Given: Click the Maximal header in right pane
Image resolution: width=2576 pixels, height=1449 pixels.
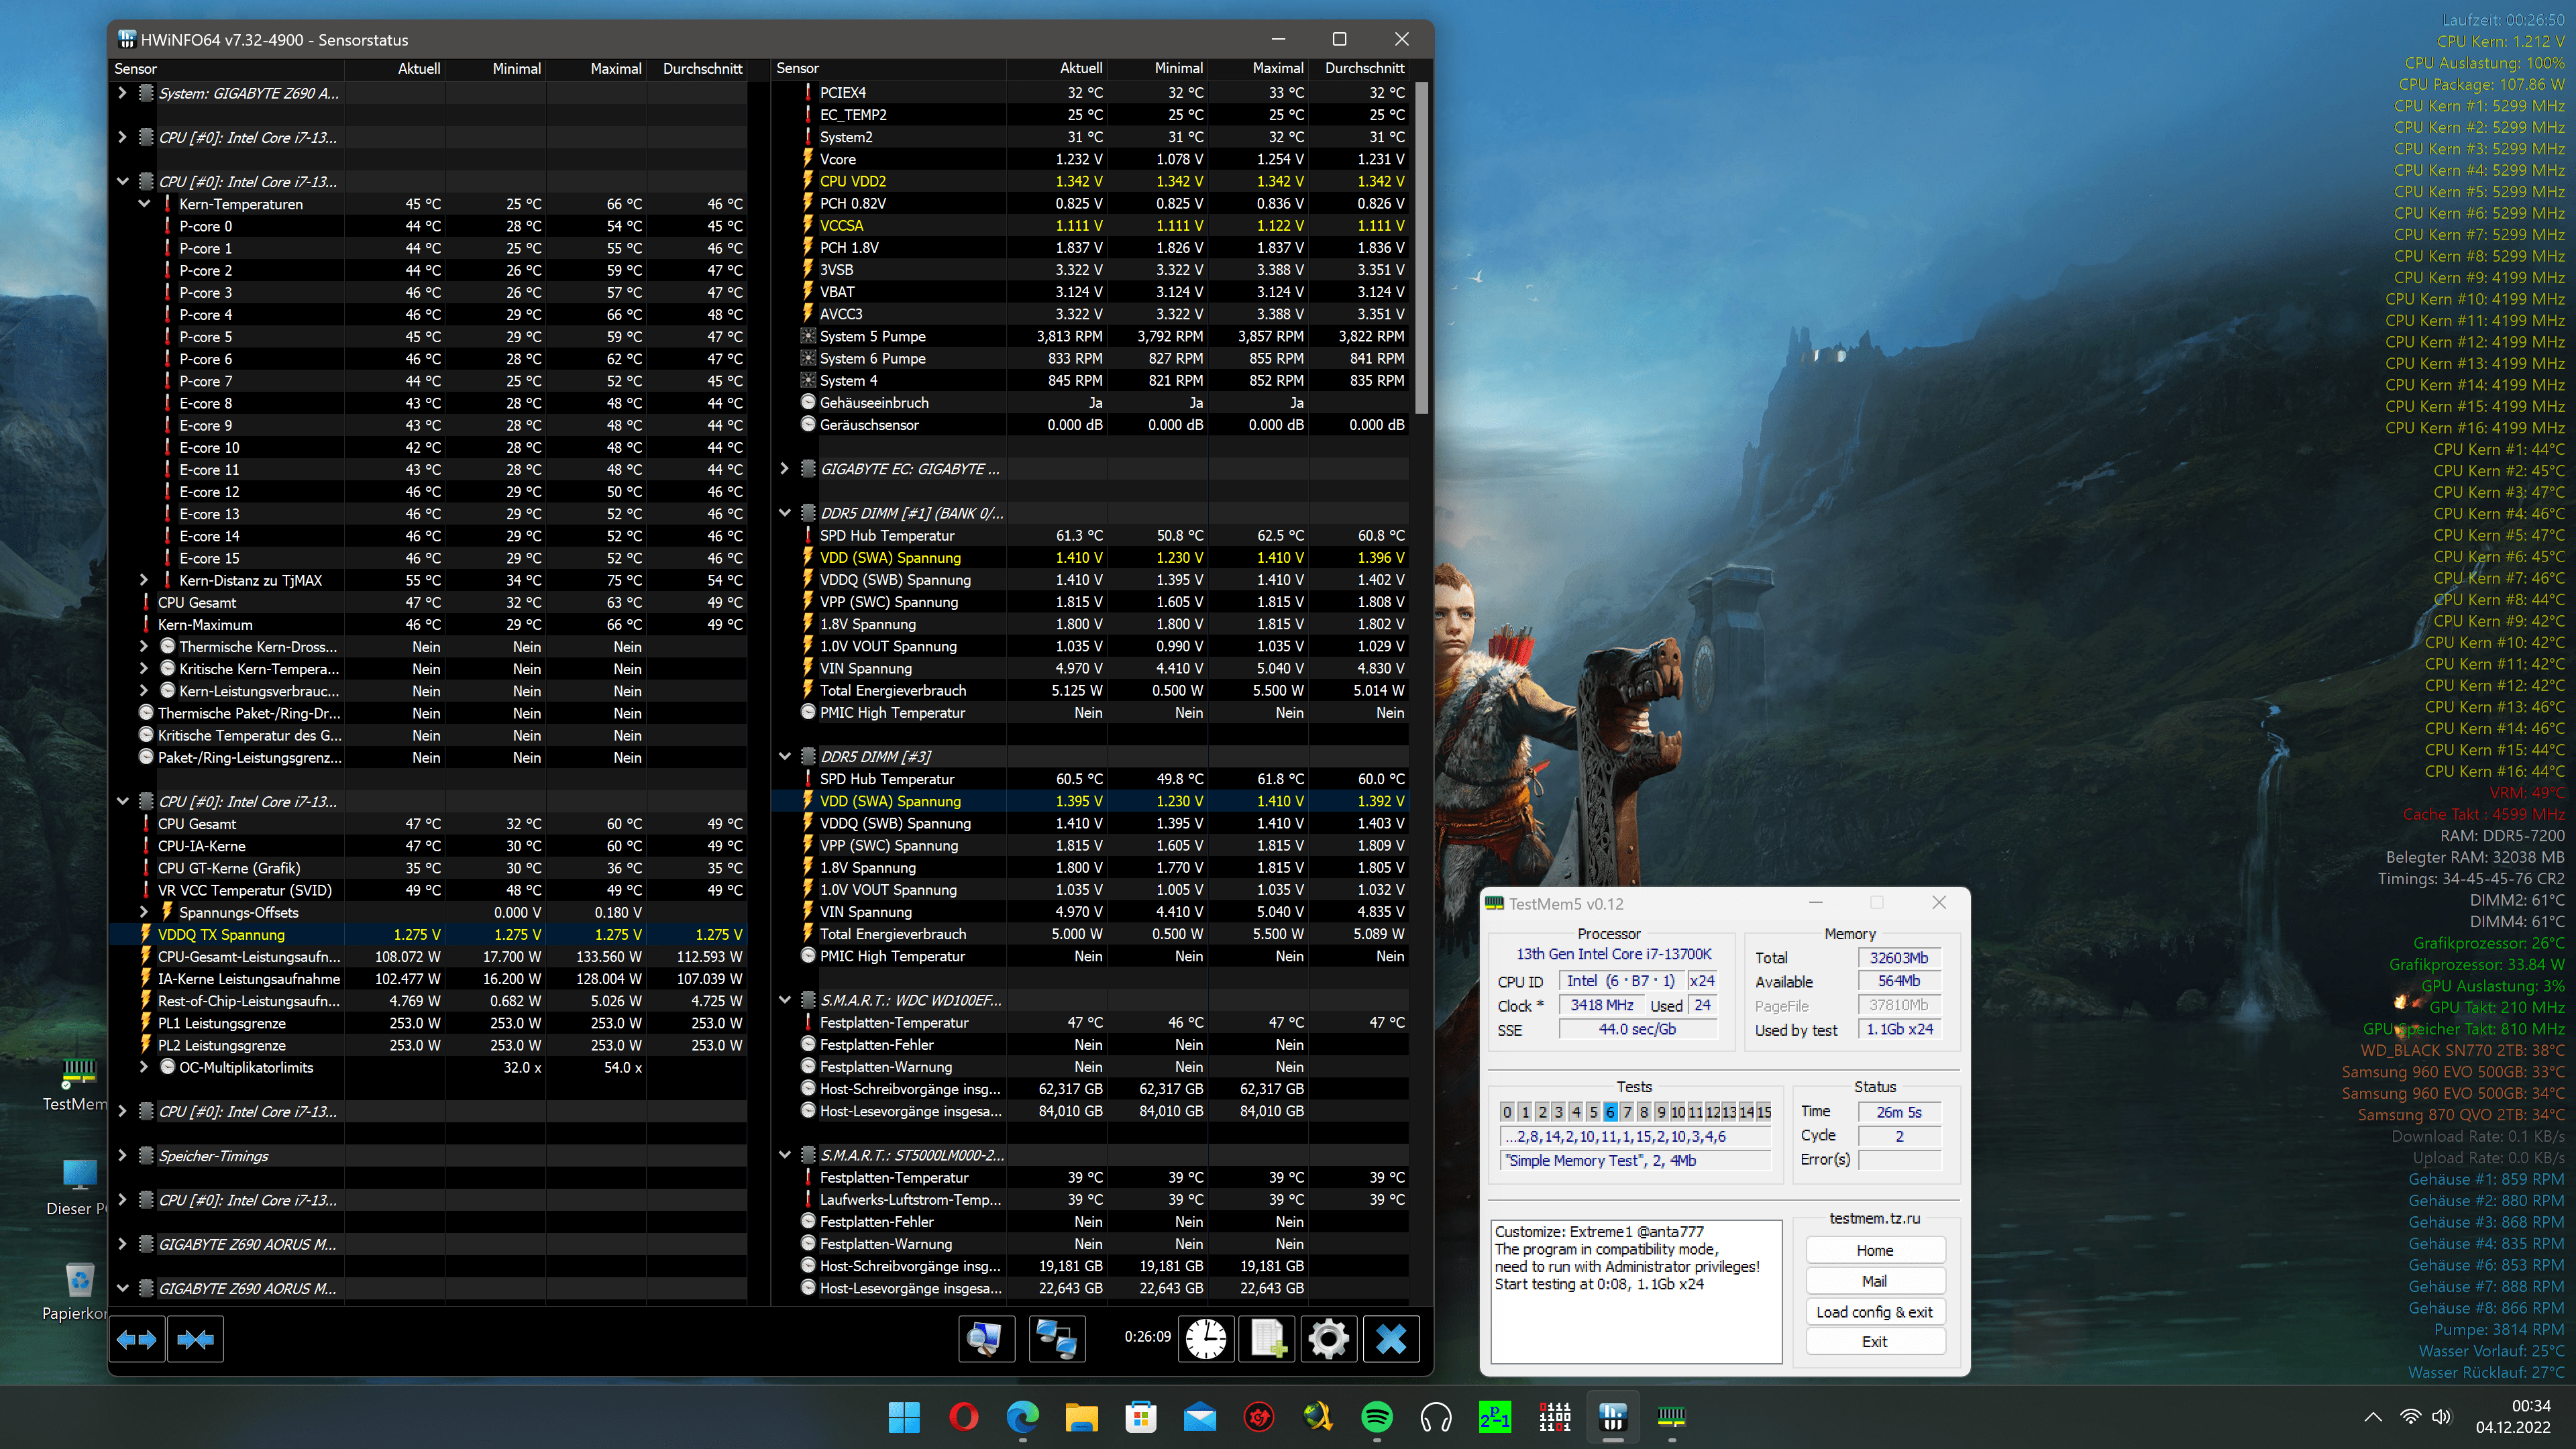Looking at the screenshot, I should coord(1277,69).
